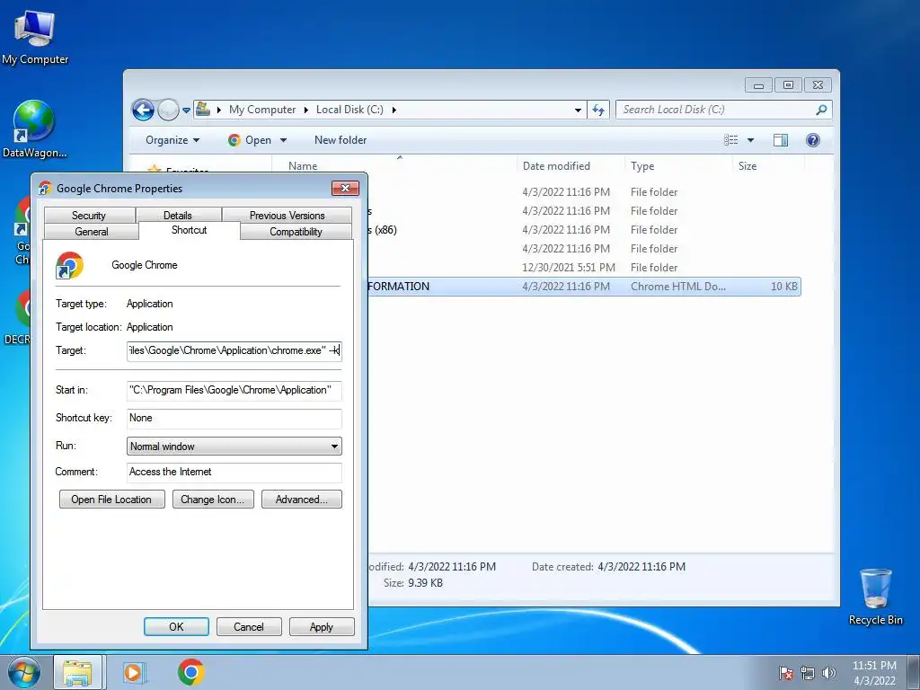920x690 pixels.
Task: Open DataWagon desktop shortcut
Action: [x=34, y=129]
